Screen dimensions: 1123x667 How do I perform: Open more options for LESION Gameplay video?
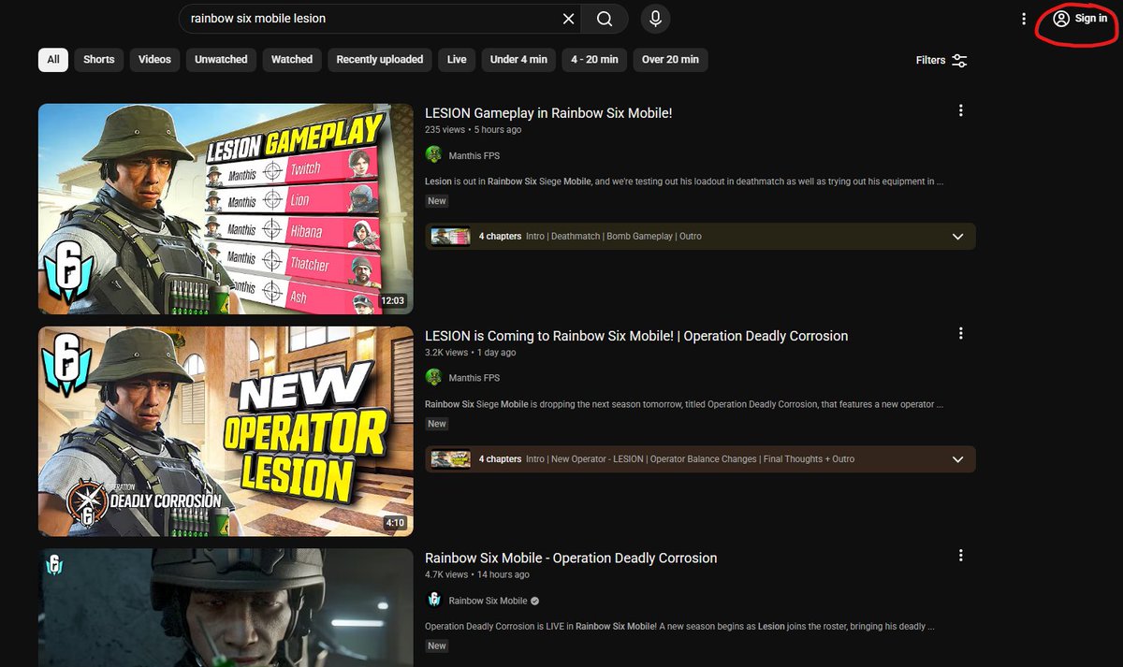point(960,110)
